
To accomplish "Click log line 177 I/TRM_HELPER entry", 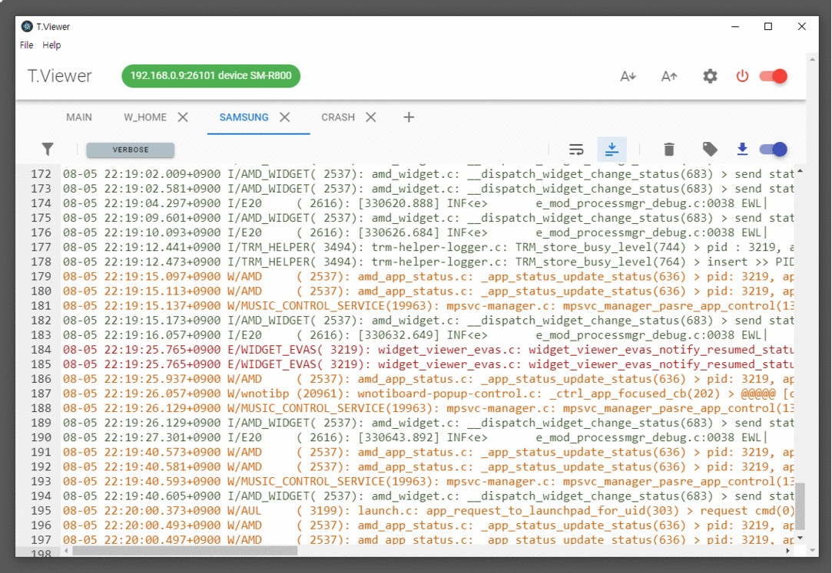I will click(428, 247).
